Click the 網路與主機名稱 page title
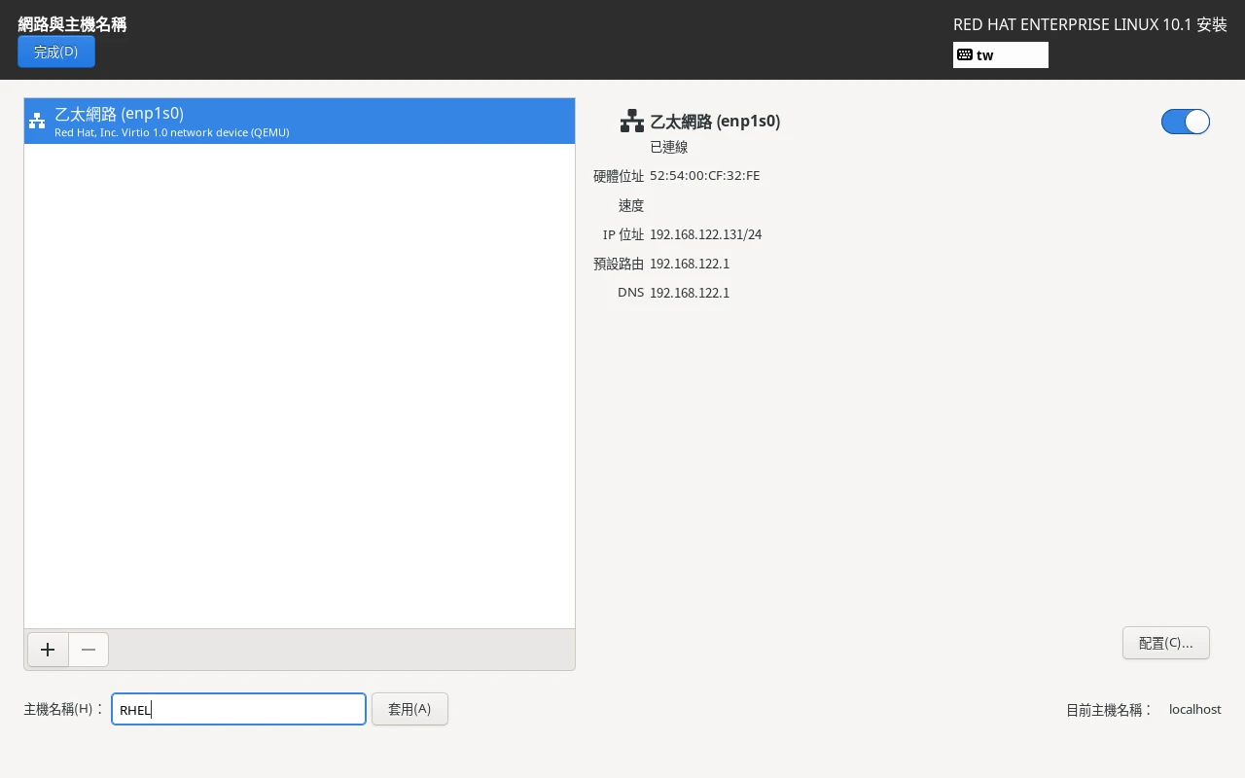This screenshot has height=778, width=1245. pyautogui.click(x=72, y=24)
